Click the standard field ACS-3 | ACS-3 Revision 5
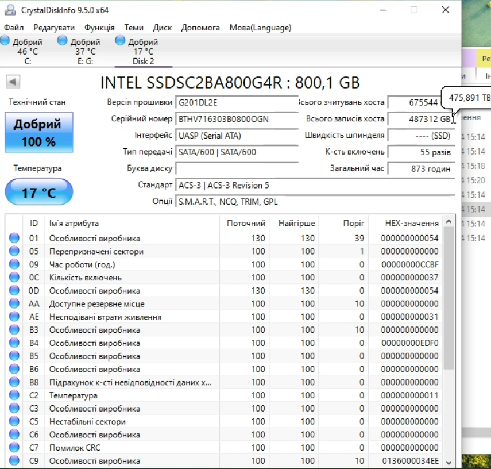The image size is (491, 469). coord(315,185)
